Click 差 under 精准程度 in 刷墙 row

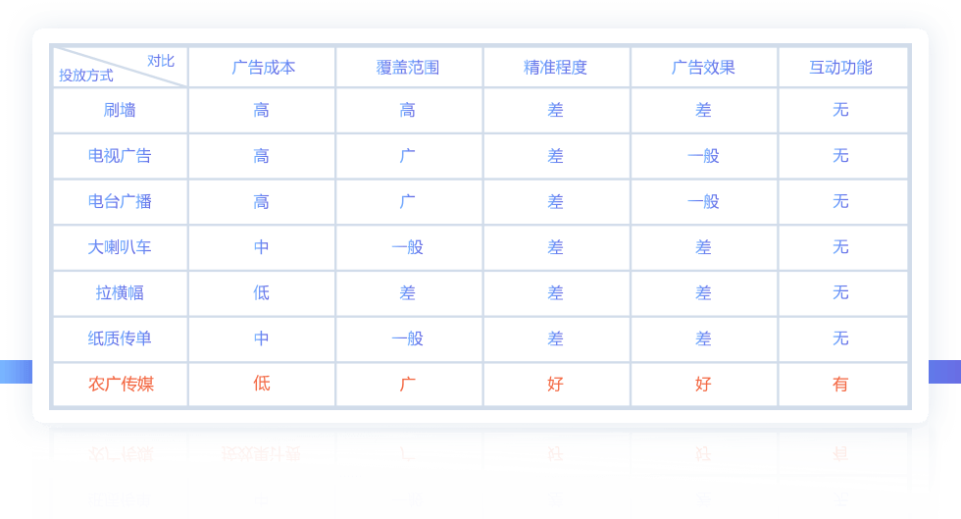click(555, 111)
